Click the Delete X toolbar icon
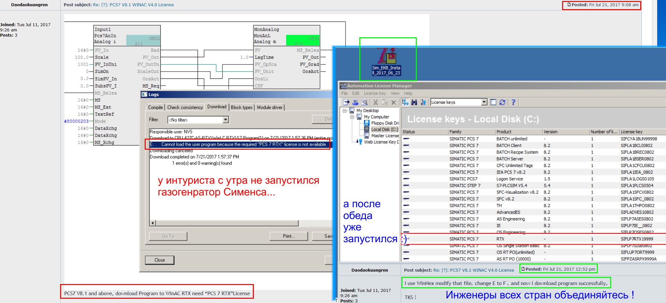The image size is (666, 303). click(394, 102)
